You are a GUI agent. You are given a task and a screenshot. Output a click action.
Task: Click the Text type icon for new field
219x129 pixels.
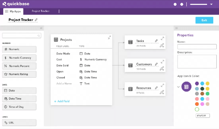81,84
